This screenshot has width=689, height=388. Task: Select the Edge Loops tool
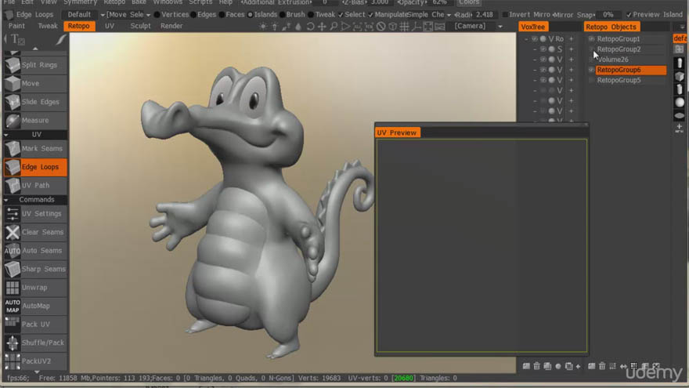(35, 167)
